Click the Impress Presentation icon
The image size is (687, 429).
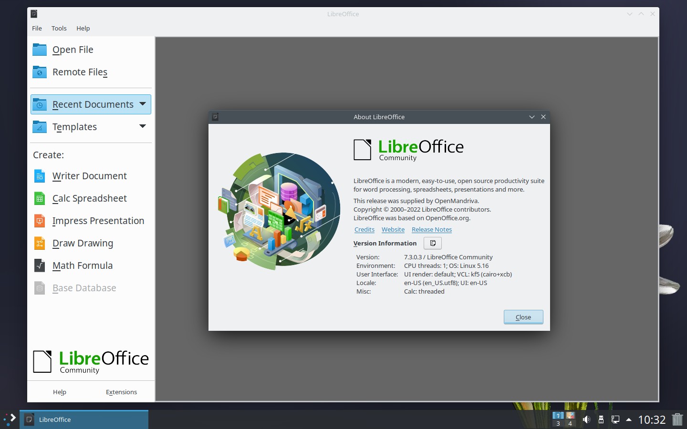click(40, 221)
